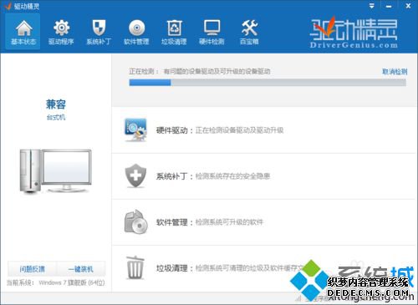This screenshot has height=305, width=418.
Task: Open the title bar dropdown menu
Action: [372, 6]
